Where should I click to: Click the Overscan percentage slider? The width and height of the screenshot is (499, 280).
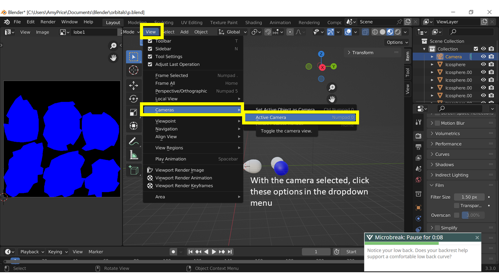point(473,215)
